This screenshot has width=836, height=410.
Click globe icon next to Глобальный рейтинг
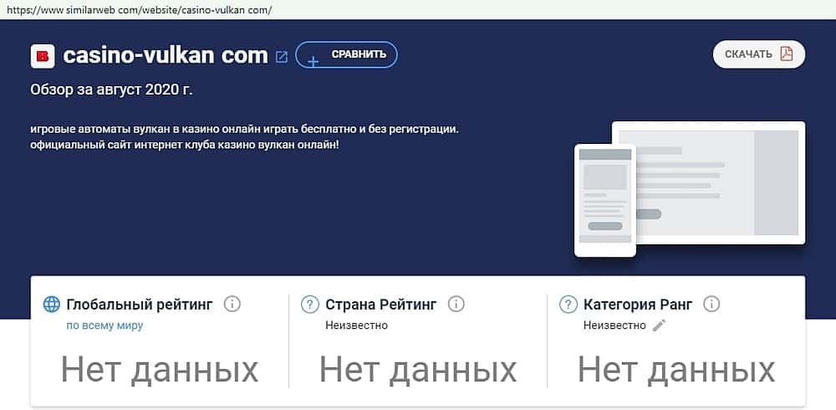point(52,305)
